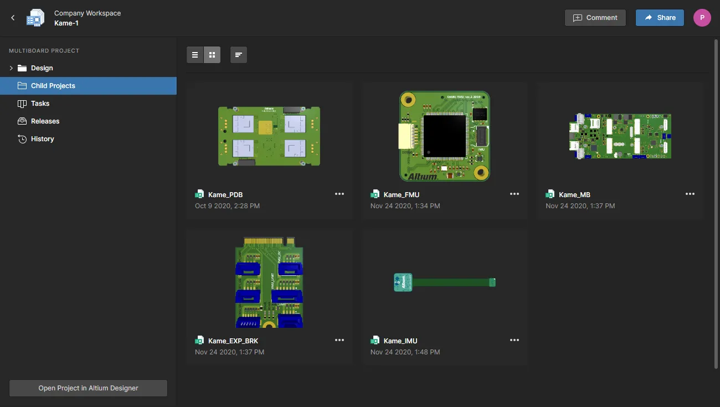
Task: Click the History clock icon
Action: (x=22, y=139)
